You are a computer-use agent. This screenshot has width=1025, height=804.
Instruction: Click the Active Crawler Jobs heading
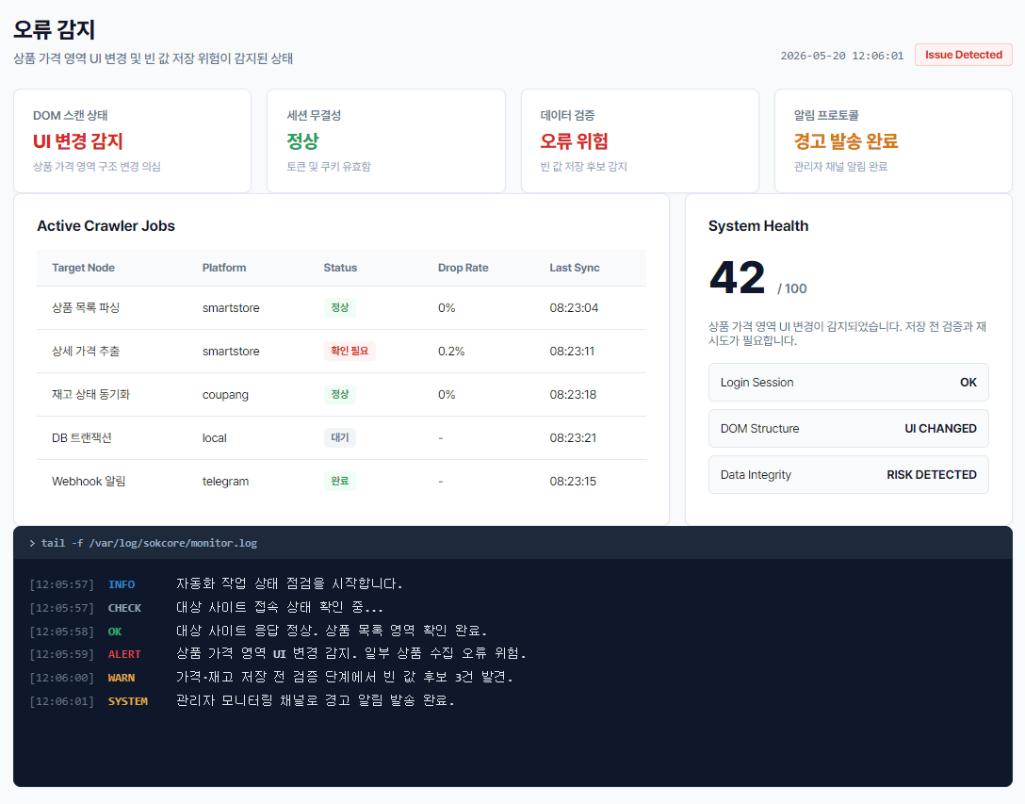106,225
